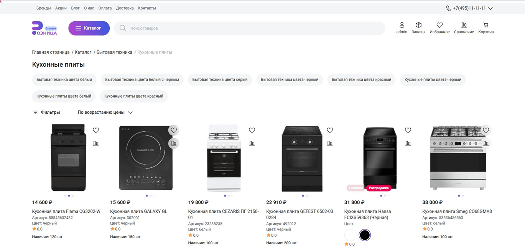The width and height of the screenshot is (525, 247).
Task: Open Блог in top menu
Action: pos(75,8)
